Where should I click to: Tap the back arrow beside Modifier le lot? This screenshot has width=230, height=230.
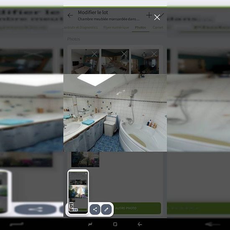(70, 15)
